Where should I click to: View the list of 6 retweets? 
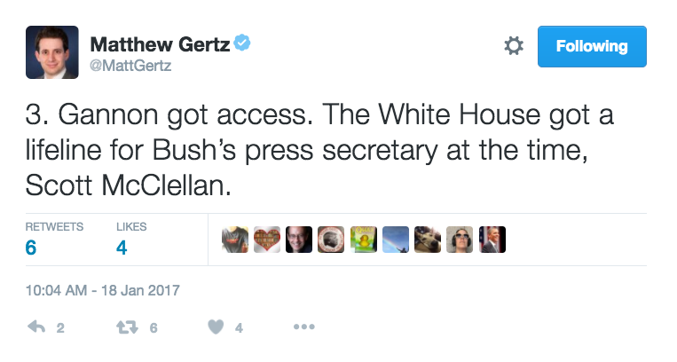pos(54,239)
